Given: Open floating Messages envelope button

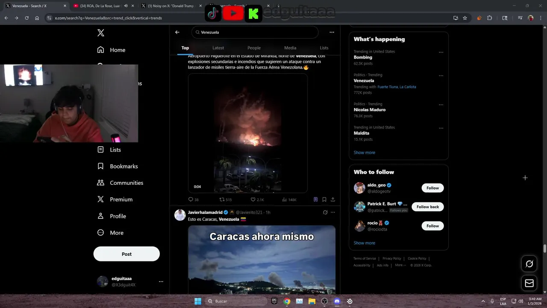Looking at the screenshot, I should 529,283.
